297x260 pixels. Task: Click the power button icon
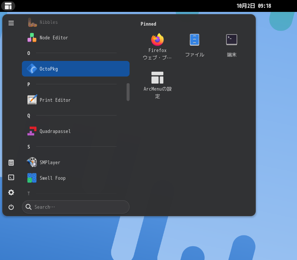coord(11,207)
